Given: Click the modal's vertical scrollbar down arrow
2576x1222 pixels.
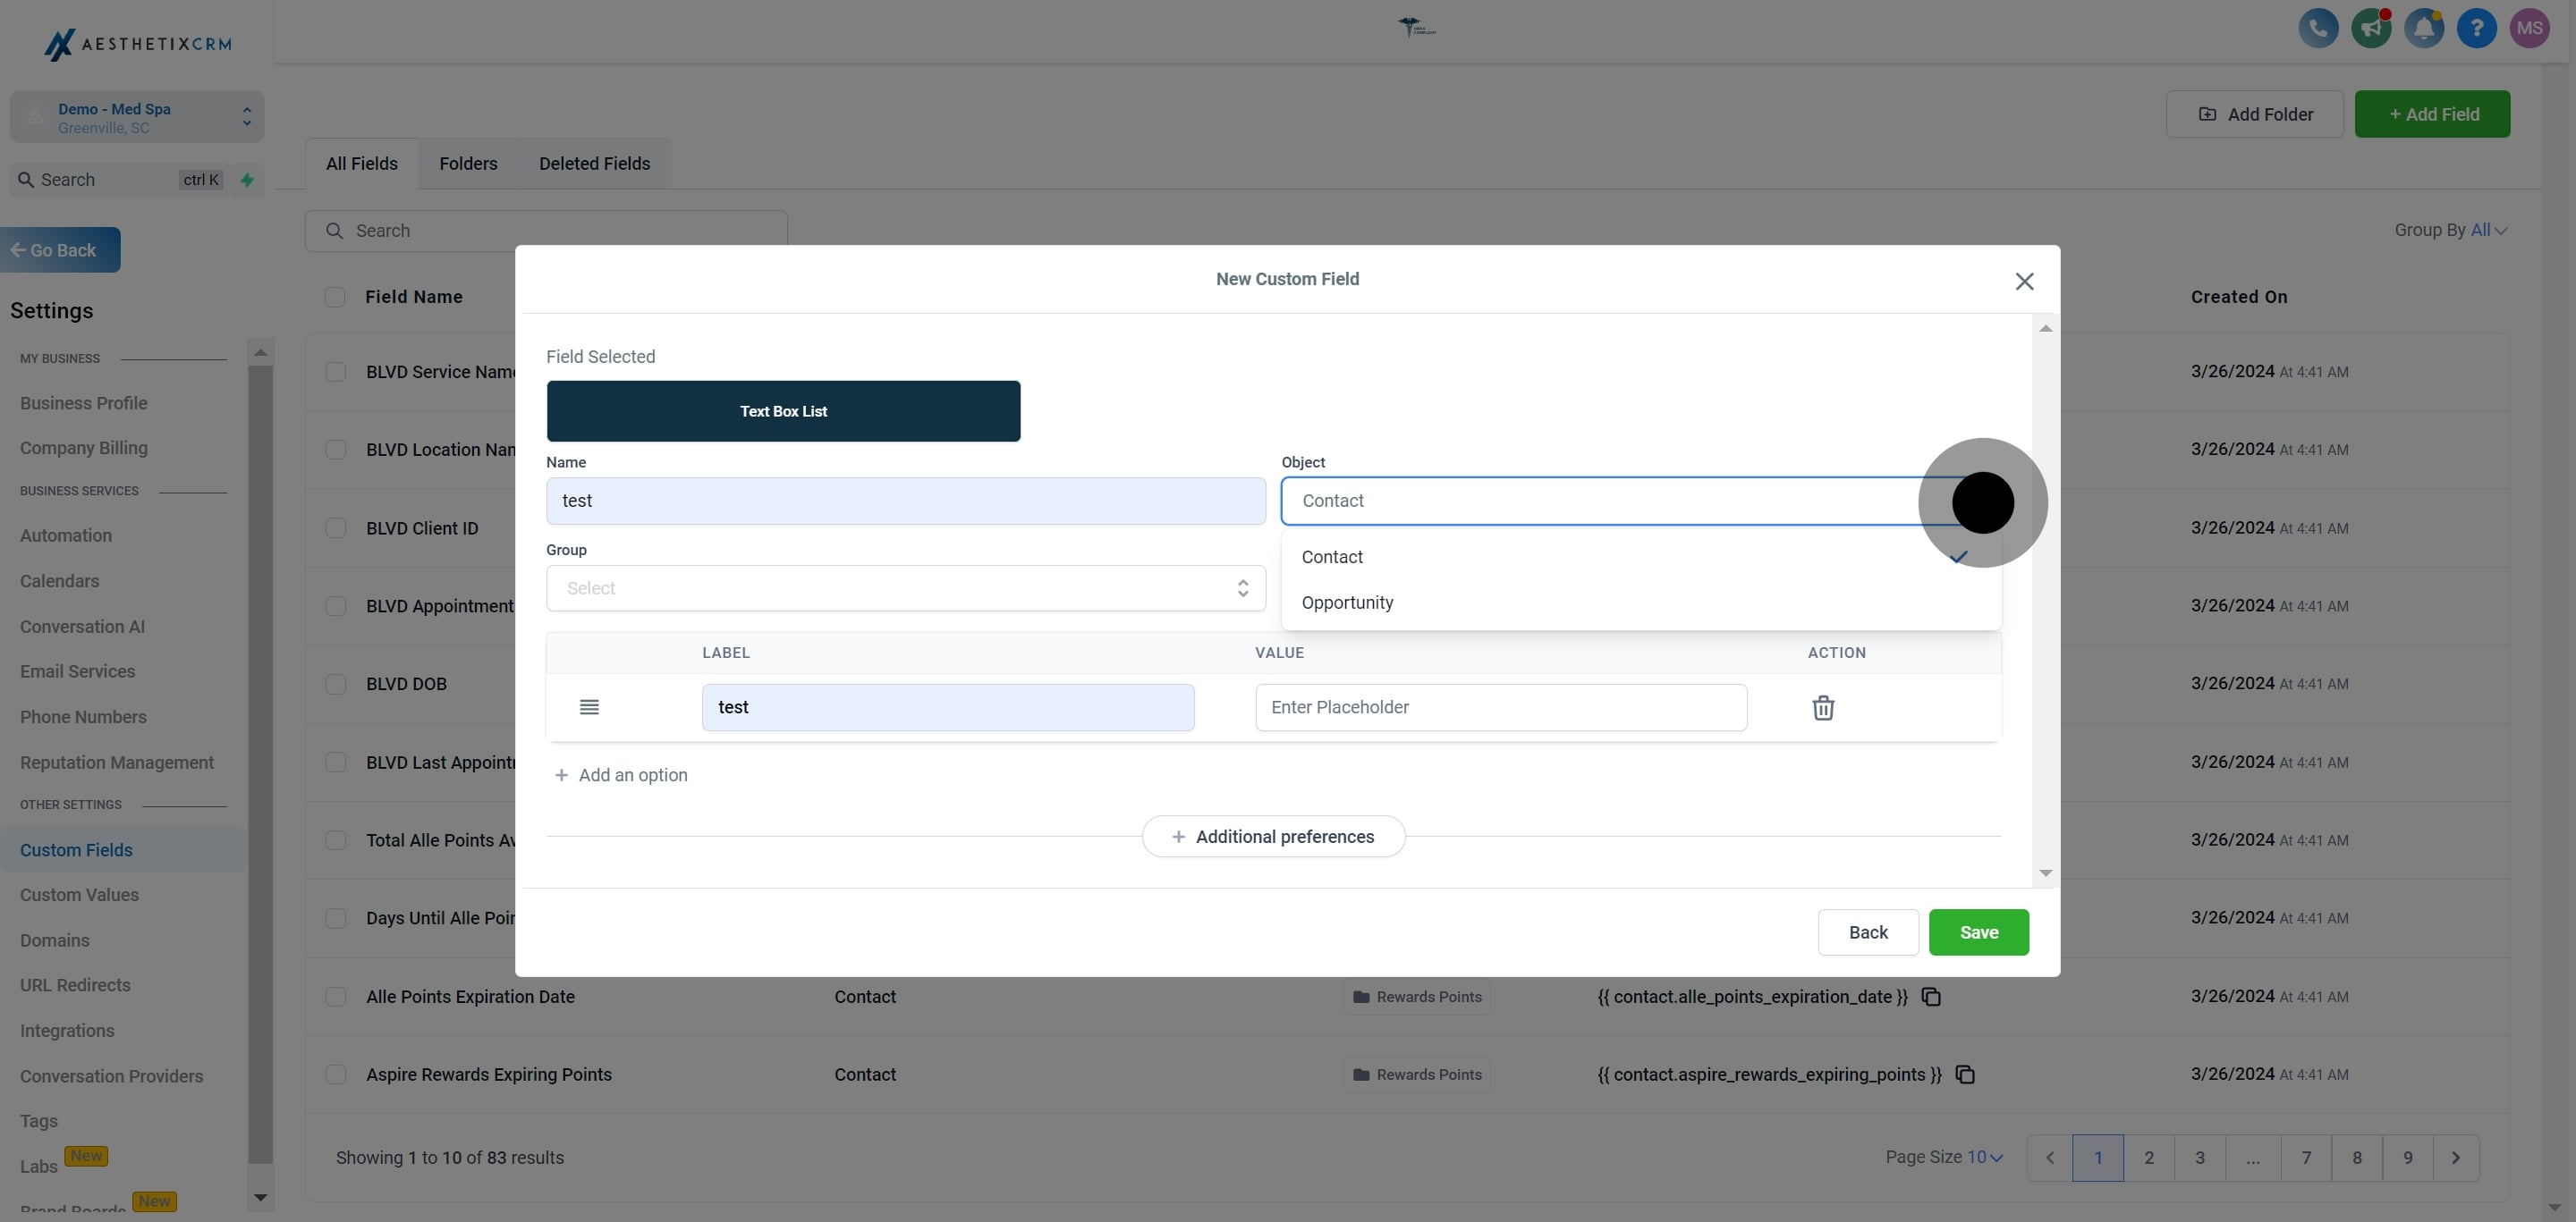Looking at the screenshot, I should (2045, 873).
